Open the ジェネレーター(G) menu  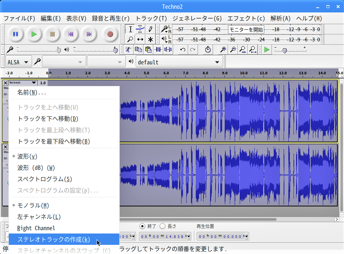pyautogui.click(x=197, y=18)
